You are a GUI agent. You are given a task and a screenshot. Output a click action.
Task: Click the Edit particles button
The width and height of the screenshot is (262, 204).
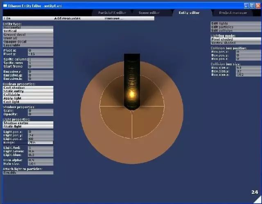pos(236,27)
